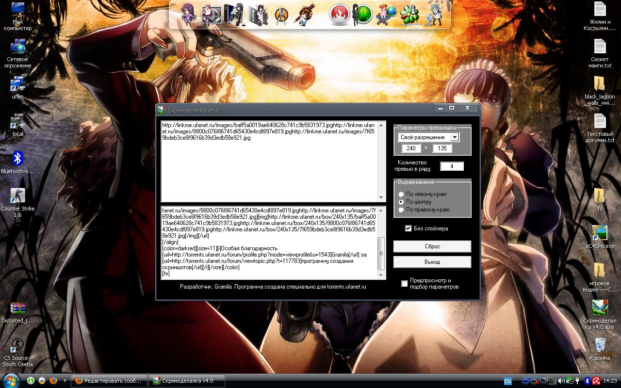Launch the purple-haired character dock icon
621x388 pixels.
click(188, 15)
